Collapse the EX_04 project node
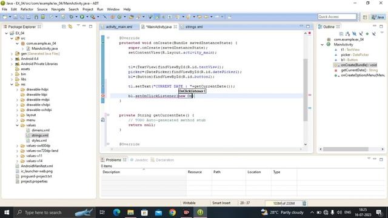This screenshot has height=218, width=388. click(x=7, y=33)
